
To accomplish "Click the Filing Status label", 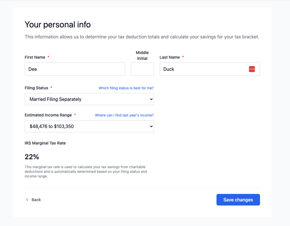I will (36, 88).
